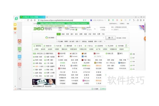Switch to the 电视剧 category tab
This screenshot has height=106, width=159.
point(58,46)
